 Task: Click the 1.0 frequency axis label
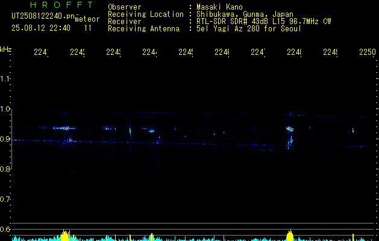click(x=5, y=109)
